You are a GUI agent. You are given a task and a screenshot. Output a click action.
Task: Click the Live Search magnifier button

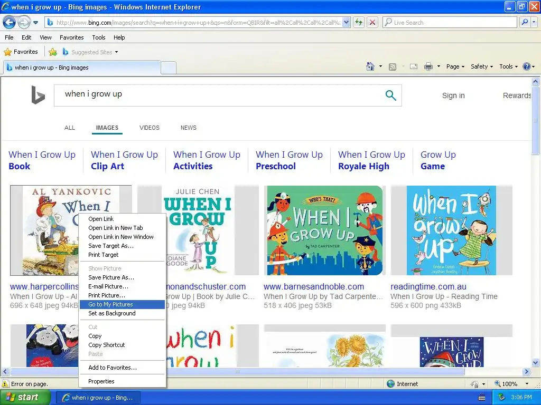(x=525, y=22)
